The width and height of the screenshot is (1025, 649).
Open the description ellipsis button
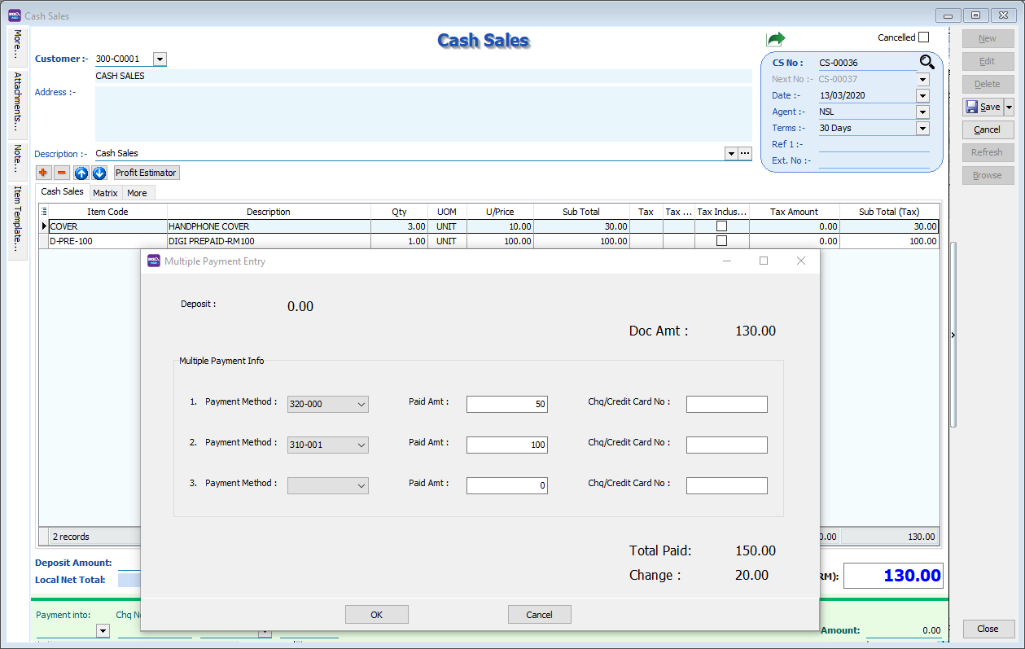[744, 153]
